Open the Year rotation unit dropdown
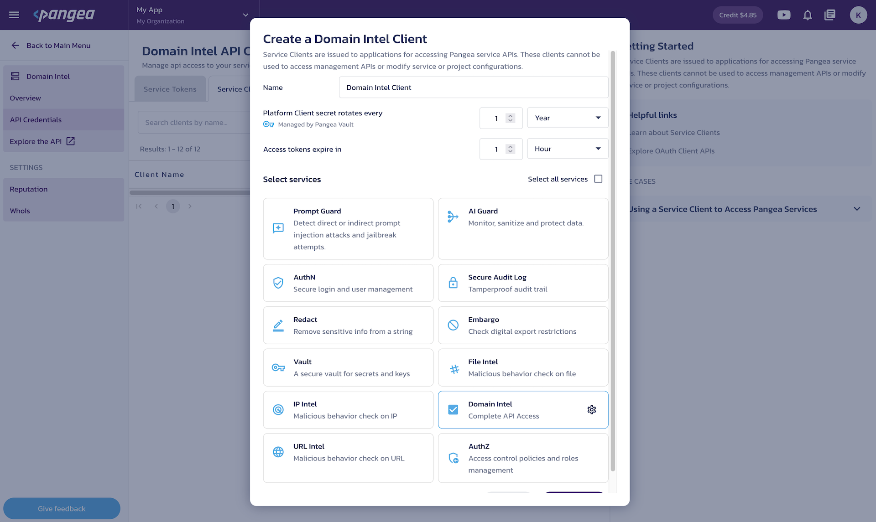Screen dimensions: 876x522 coord(568,118)
